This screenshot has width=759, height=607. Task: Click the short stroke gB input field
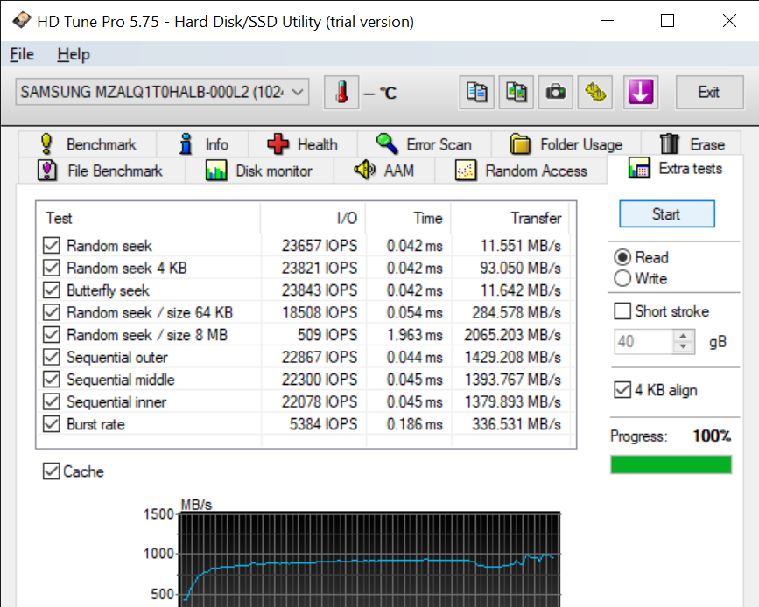[643, 342]
